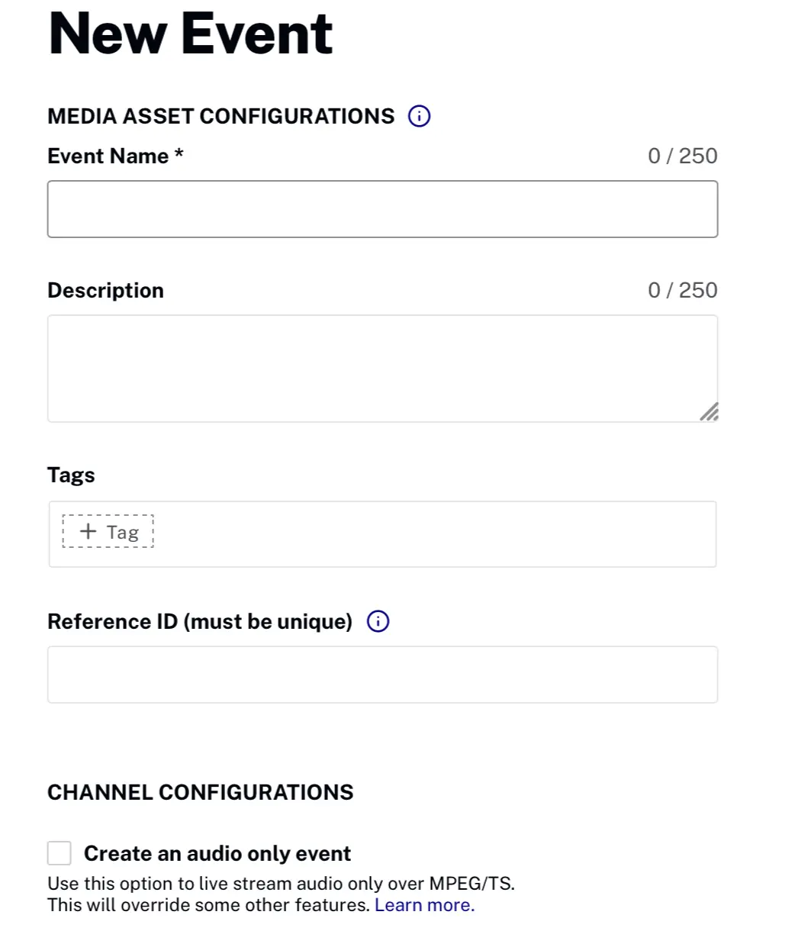This screenshot has width=795, height=931.
Task: Click the info icon beside Media Asset Configurations
Action: 420,116
